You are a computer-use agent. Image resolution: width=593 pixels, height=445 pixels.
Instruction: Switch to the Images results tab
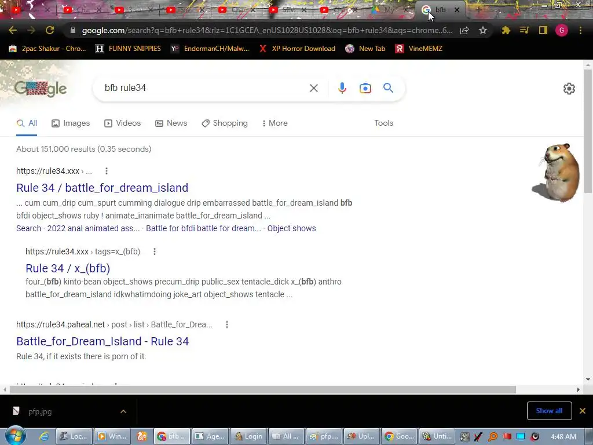(x=71, y=123)
